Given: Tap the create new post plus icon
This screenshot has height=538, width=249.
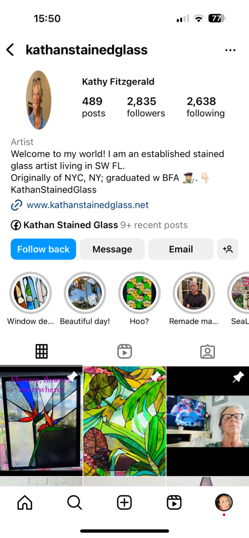Looking at the screenshot, I should click(x=124, y=503).
